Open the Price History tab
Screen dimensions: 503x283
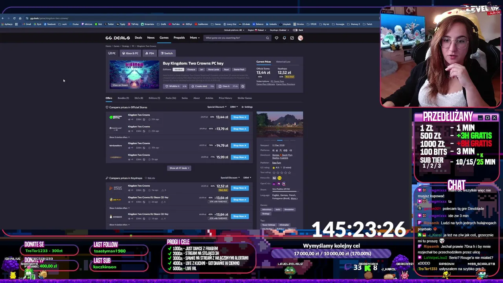pyautogui.click(x=225, y=98)
